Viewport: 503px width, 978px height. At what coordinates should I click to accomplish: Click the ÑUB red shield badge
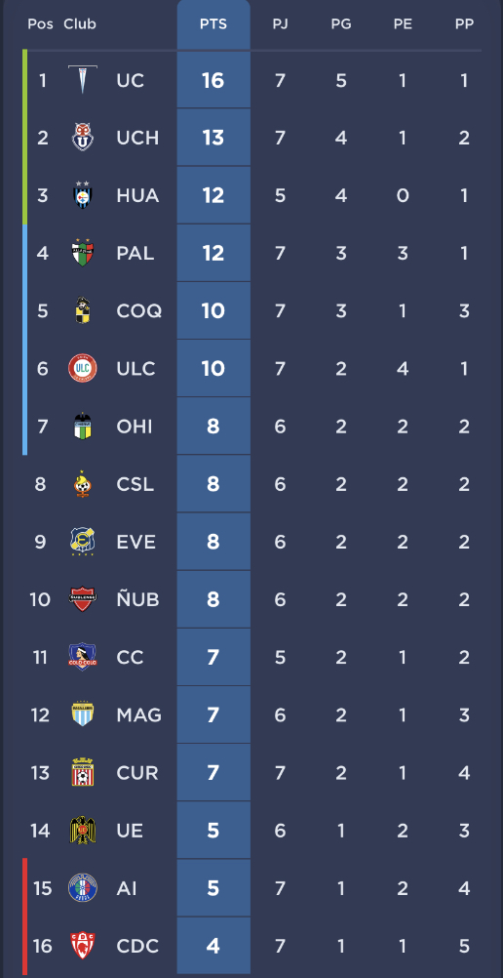point(83,598)
